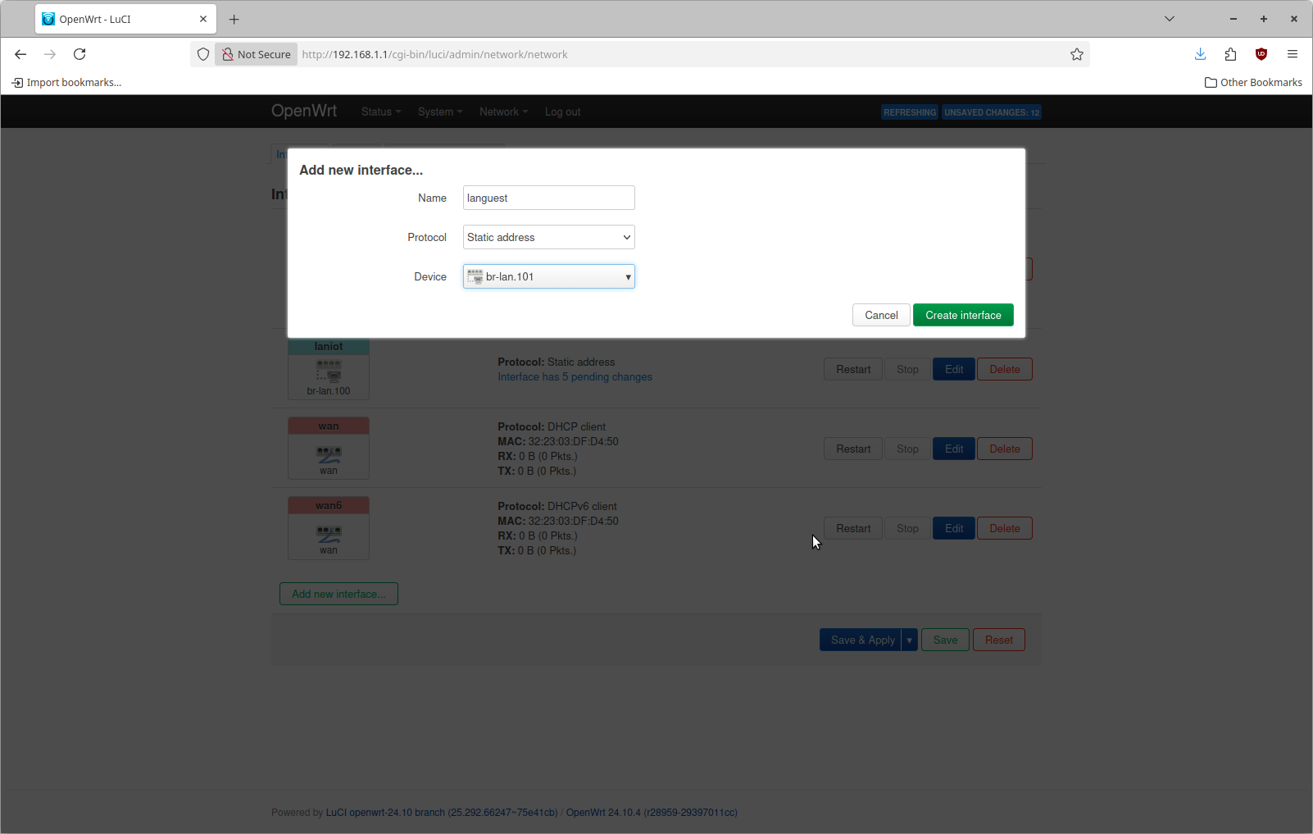1313x834 pixels.
Task: Click the browser downloads icon
Action: [1200, 54]
